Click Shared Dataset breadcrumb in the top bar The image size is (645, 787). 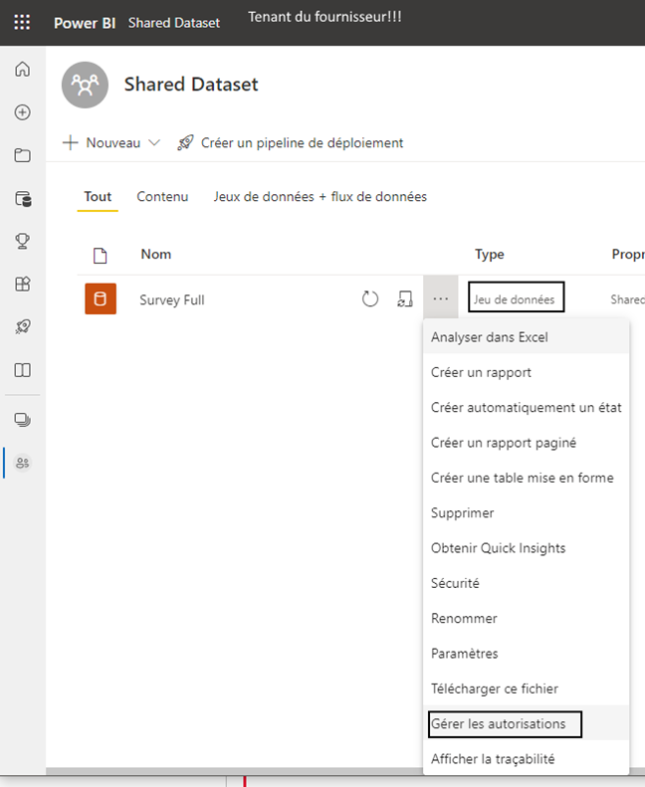(x=173, y=23)
